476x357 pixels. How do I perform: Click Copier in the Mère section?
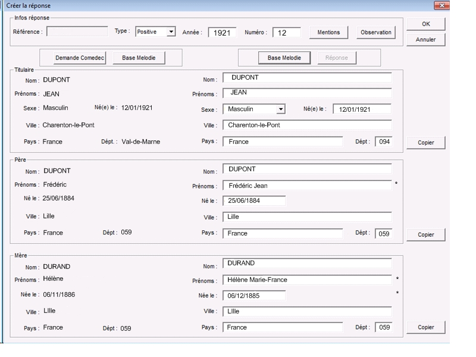425,327
